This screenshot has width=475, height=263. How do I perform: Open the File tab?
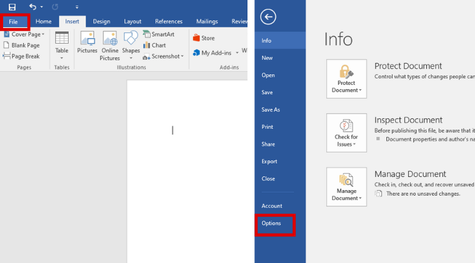tap(13, 22)
